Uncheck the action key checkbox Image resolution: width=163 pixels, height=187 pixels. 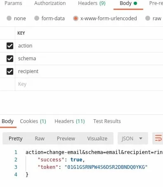click(x=10, y=46)
